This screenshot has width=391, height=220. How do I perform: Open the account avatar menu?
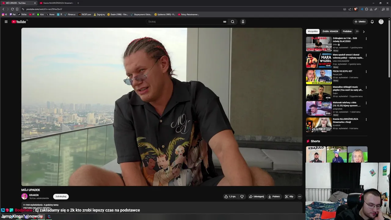pyautogui.click(x=381, y=22)
